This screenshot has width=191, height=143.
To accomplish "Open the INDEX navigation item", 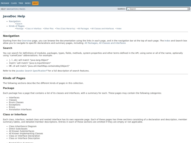I will click(28, 3).
